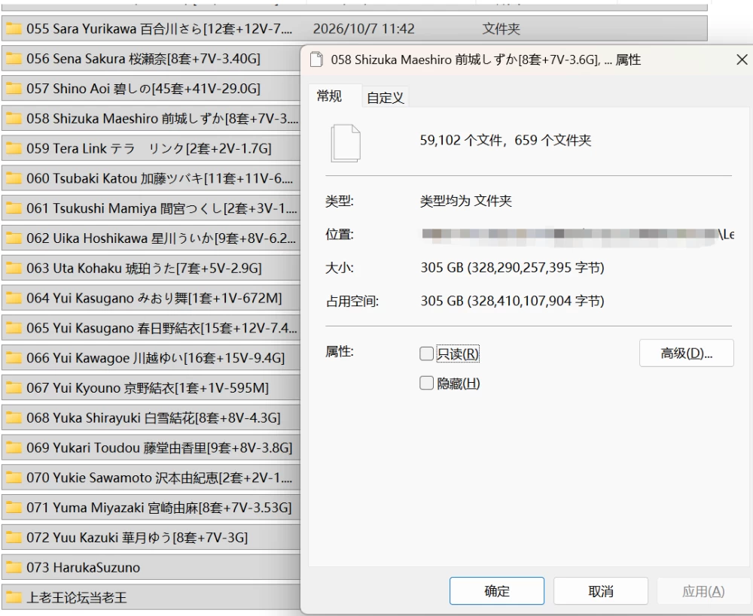The image size is (753, 616).
Task: Open 高级(D)... advanced attributes
Action: click(x=686, y=353)
